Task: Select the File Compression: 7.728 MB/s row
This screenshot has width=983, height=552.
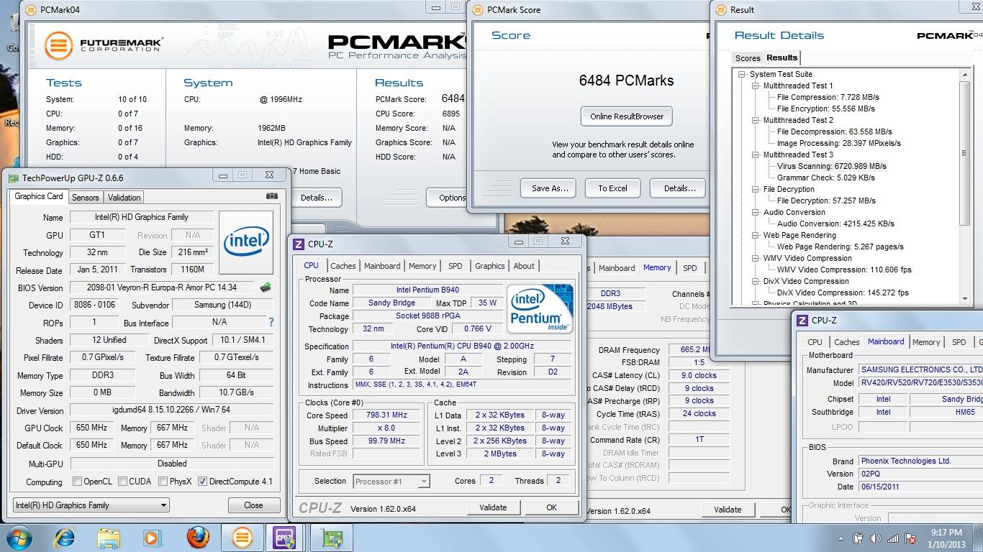Action: tap(828, 97)
